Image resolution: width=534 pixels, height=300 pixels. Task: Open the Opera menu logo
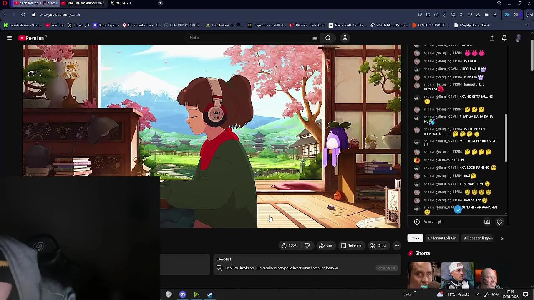coord(5,3)
